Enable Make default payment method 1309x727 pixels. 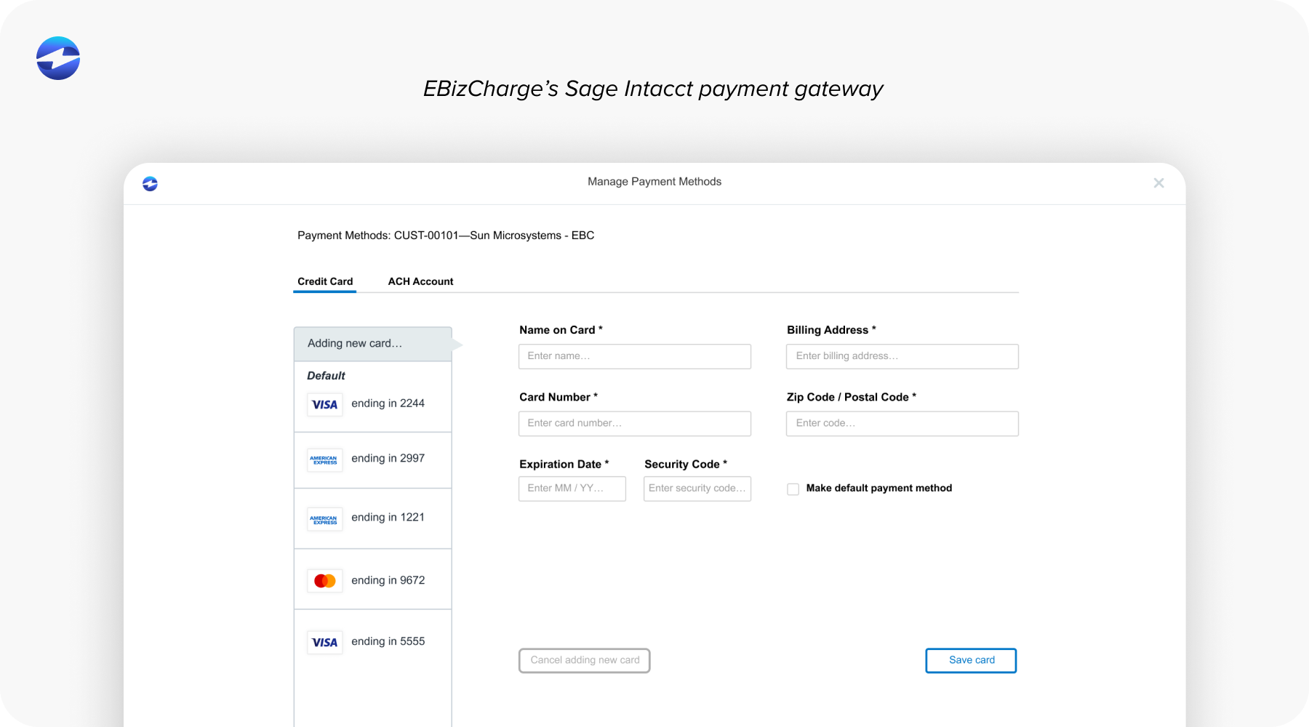point(792,489)
